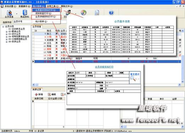Viewport: 185px width, 133px height.
Task: Open dropdown arrow beside 会员信息 toolbar button
Action: pos(17,14)
